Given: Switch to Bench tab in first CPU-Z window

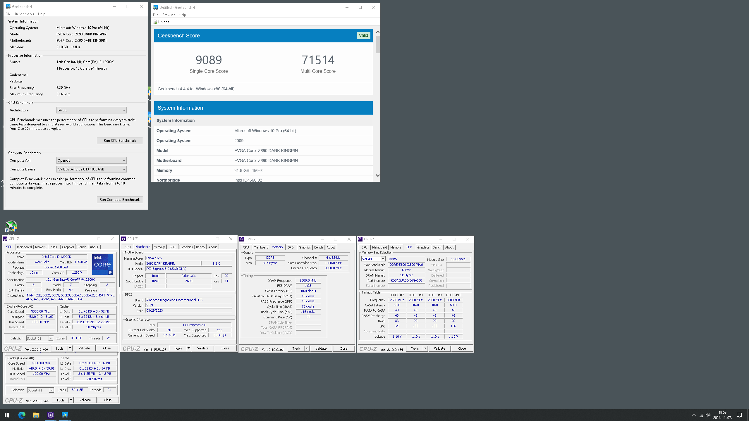Looking at the screenshot, I should coord(82,247).
